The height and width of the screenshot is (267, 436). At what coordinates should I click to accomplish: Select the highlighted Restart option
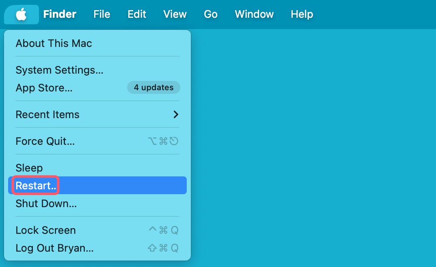point(36,185)
